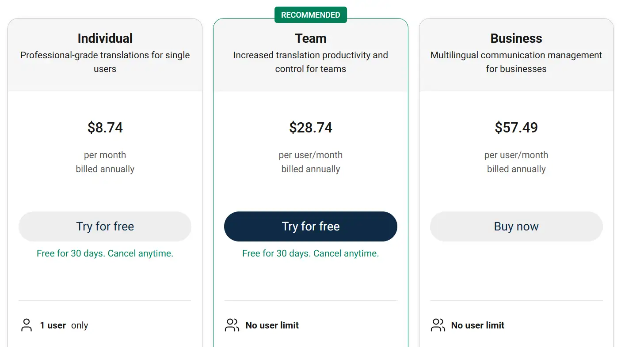
Task: Click the $57.49 Business price
Action: click(x=516, y=128)
